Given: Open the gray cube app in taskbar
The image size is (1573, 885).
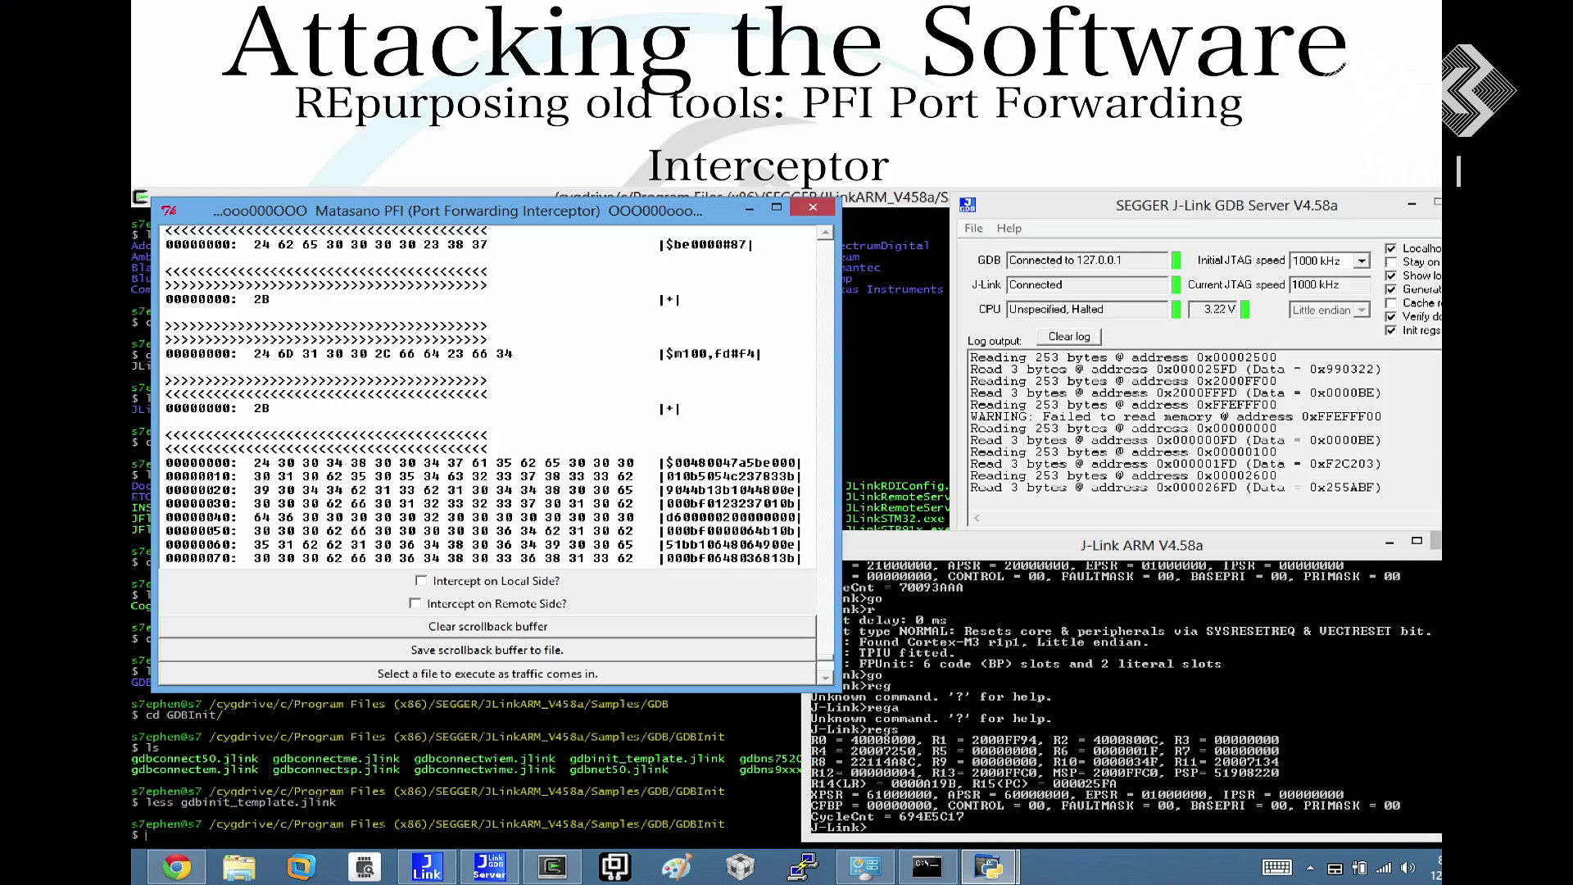Looking at the screenshot, I should (x=740, y=866).
